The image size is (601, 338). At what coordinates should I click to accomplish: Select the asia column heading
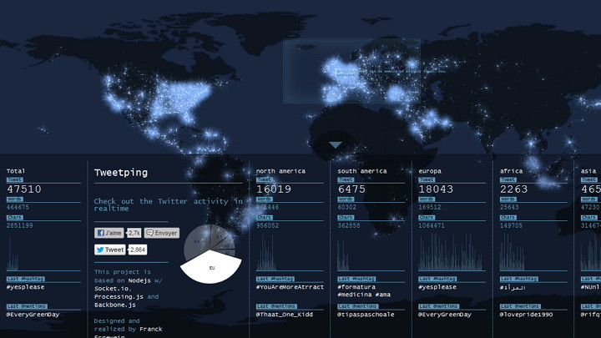[588, 171]
